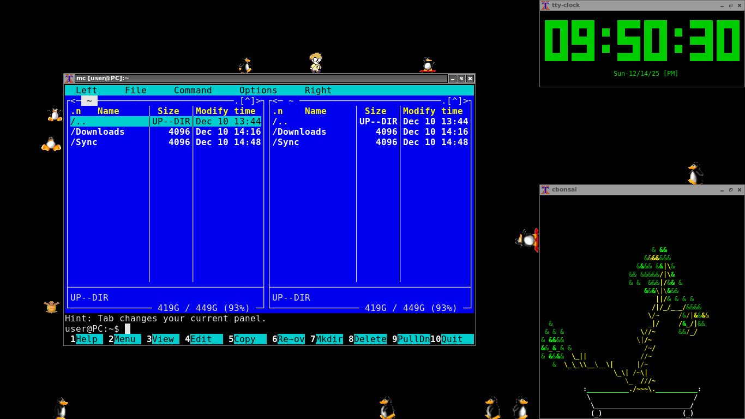Click the green 09:50:30 clock digits

(x=642, y=41)
